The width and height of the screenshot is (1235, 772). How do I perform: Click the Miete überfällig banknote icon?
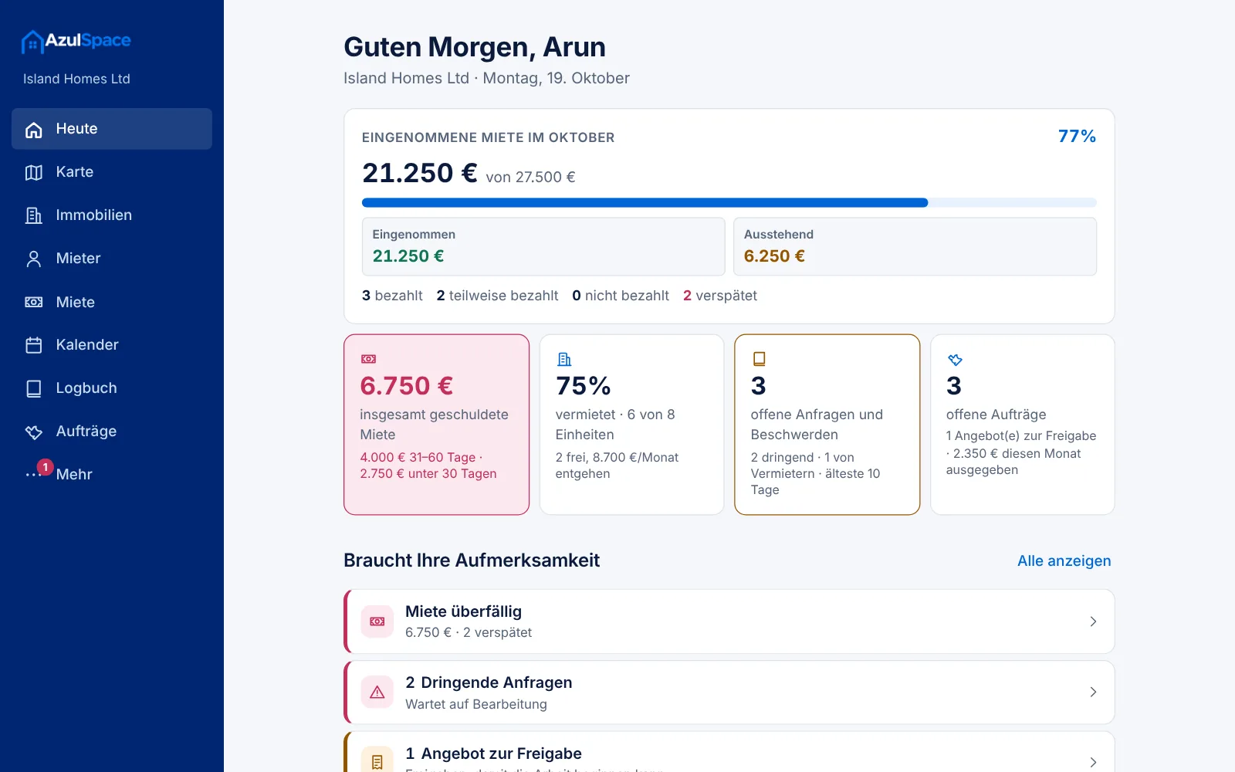377,621
